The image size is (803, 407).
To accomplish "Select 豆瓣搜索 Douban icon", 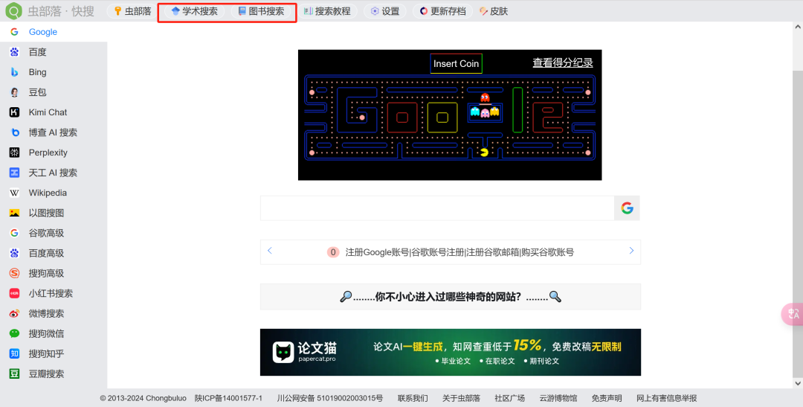I will click(14, 374).
